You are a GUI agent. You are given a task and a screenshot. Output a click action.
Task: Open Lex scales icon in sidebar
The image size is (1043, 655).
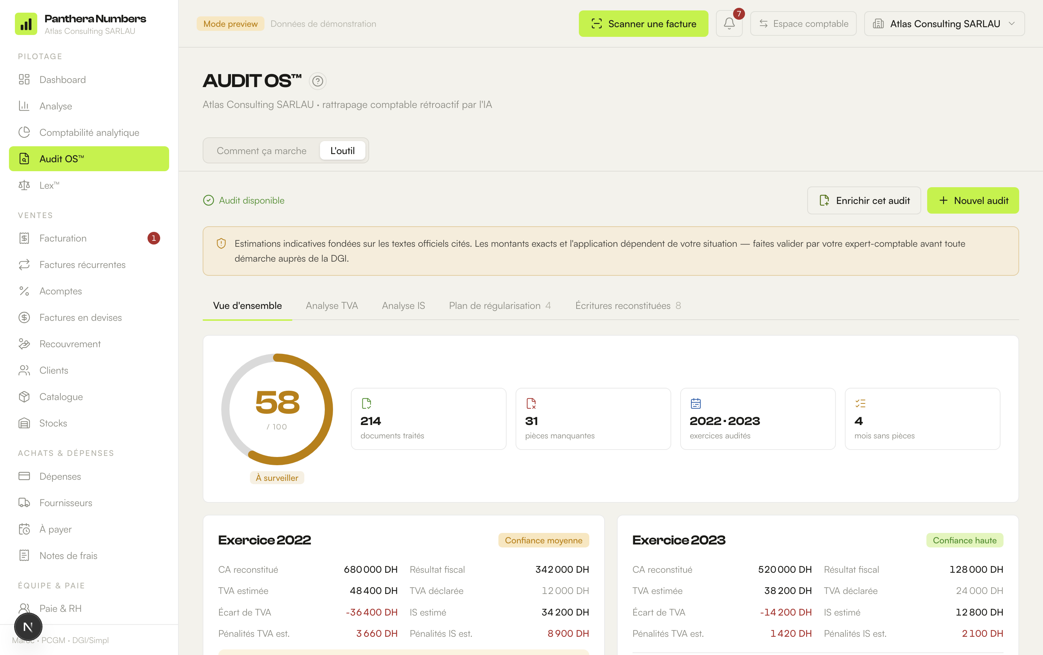pyautogui.click(x=24, y=185)
